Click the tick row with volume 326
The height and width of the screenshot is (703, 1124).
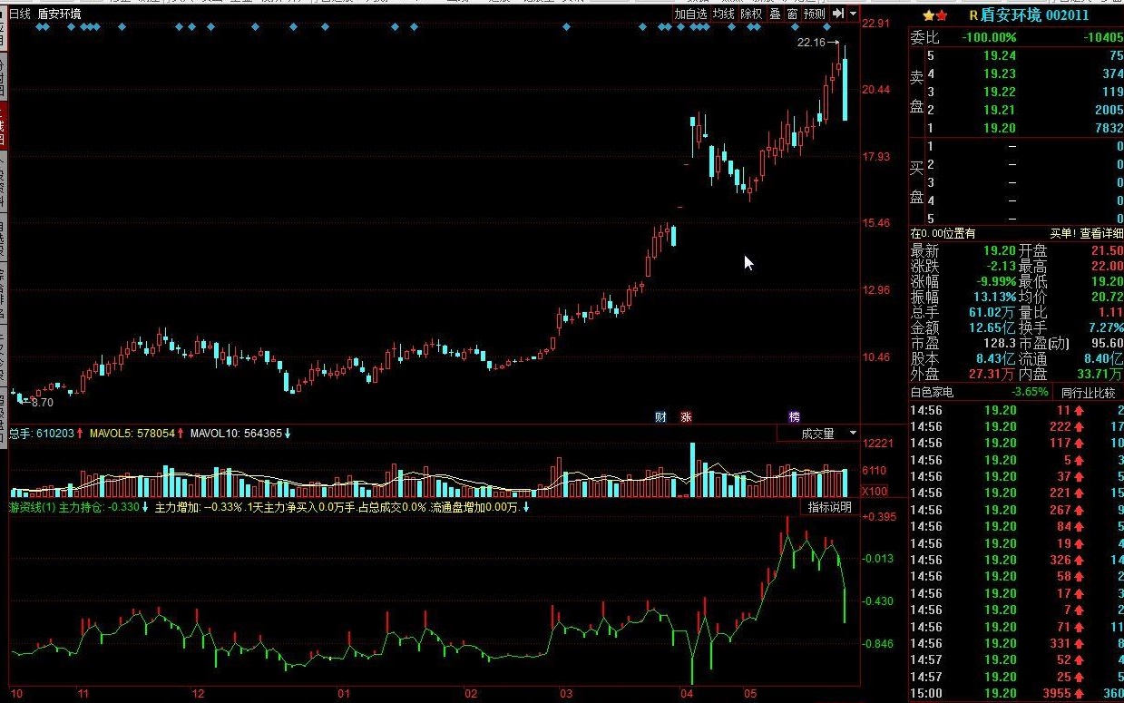click(1017, 561)
